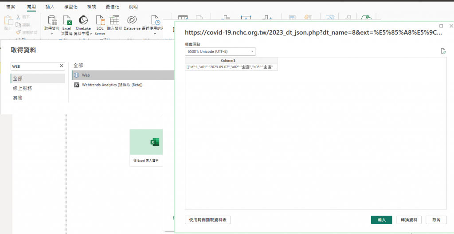The image size is (454, 234).
Task: Switch to the 插入 ribbon tab
Action: coord(50,7)
